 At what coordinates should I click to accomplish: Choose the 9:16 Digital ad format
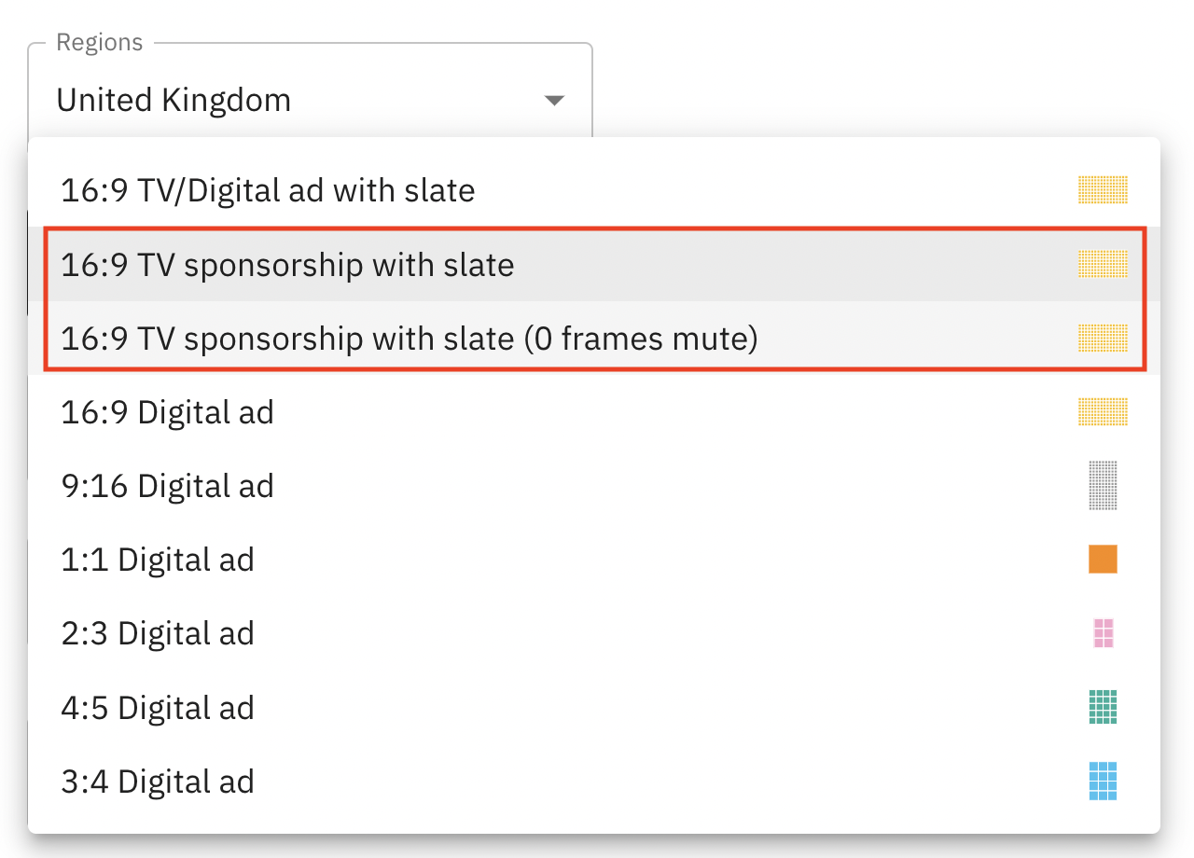point(167,486)
